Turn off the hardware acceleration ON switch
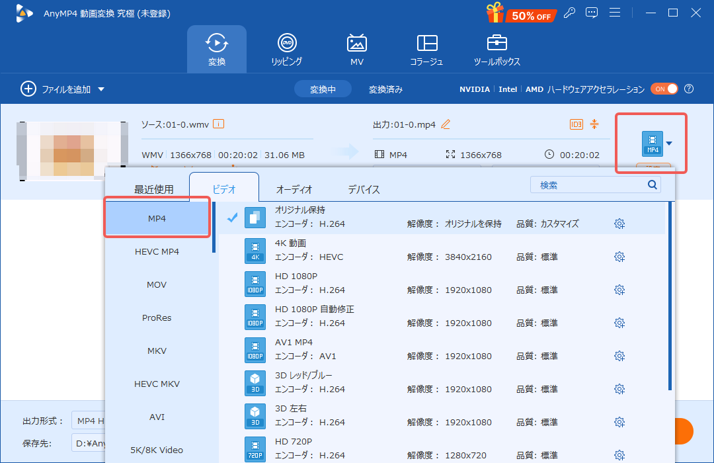 [664, 88]
